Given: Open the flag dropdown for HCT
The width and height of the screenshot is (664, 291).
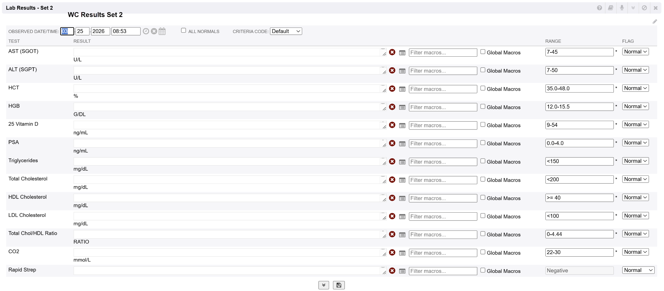Looking at the screenshot, I should tap(635, 88).
